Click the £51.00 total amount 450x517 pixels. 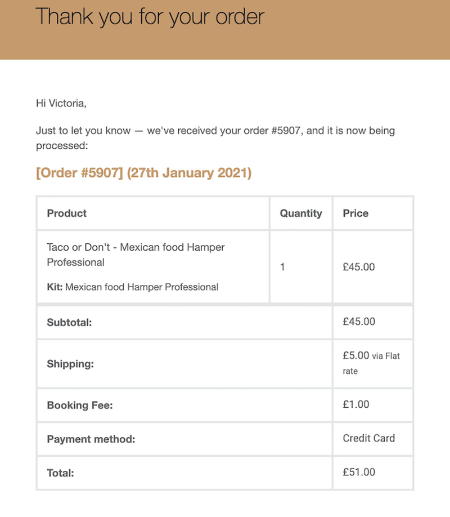click(359, 472)
